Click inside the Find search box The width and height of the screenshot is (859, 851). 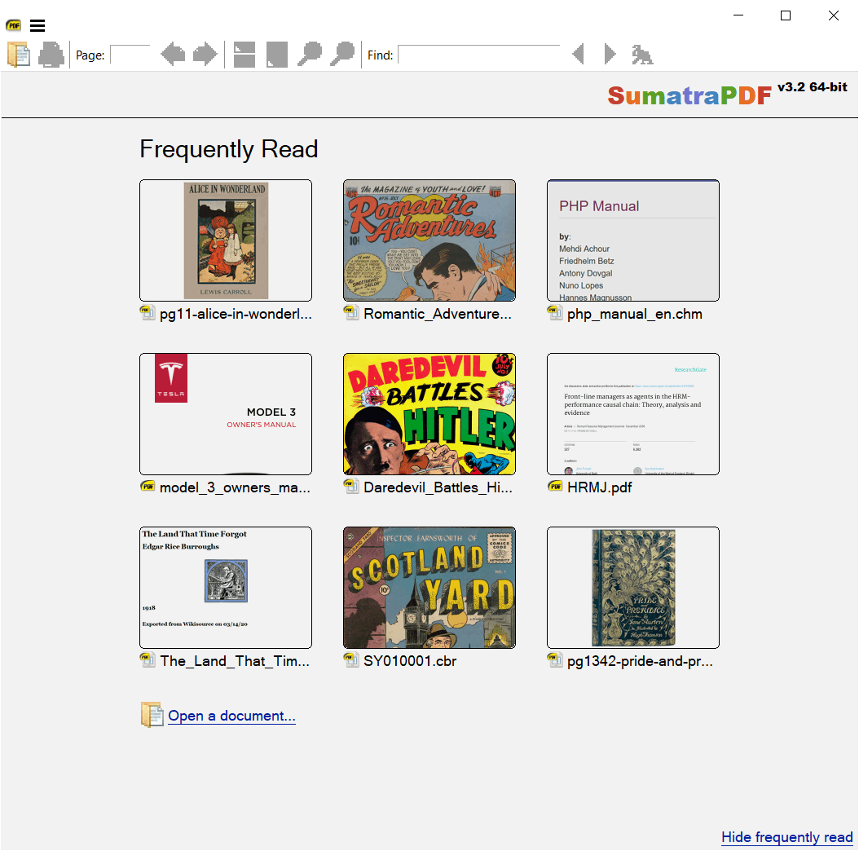480,54
